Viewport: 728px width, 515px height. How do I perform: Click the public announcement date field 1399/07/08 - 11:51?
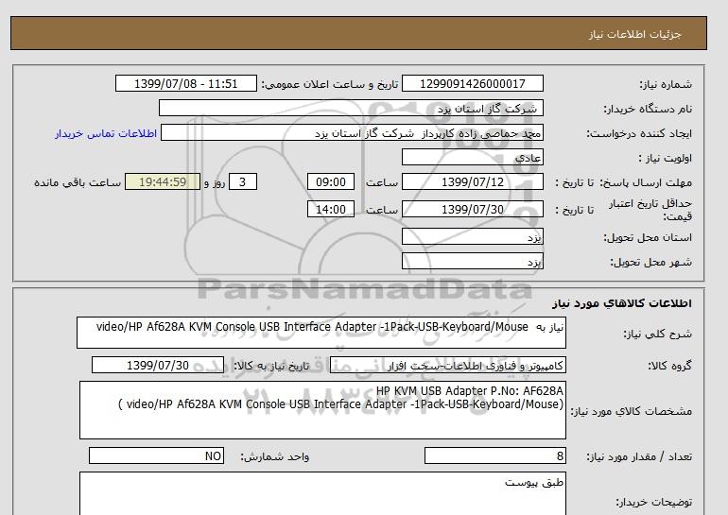(185, 83)
